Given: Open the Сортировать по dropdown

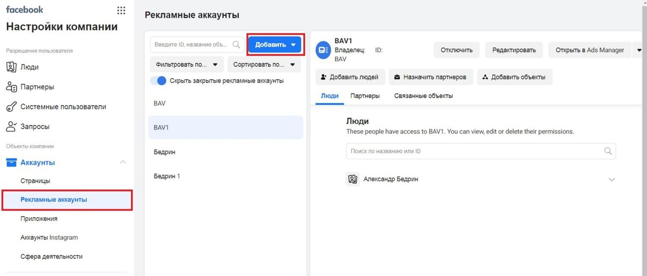Looking at the screenshot, I should coord(264,65).
